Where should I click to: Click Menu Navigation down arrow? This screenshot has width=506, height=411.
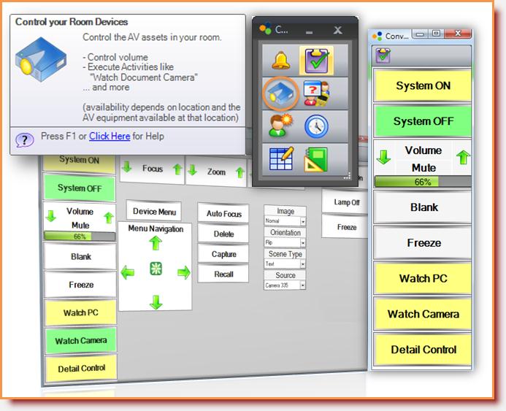tap(156, 302)
